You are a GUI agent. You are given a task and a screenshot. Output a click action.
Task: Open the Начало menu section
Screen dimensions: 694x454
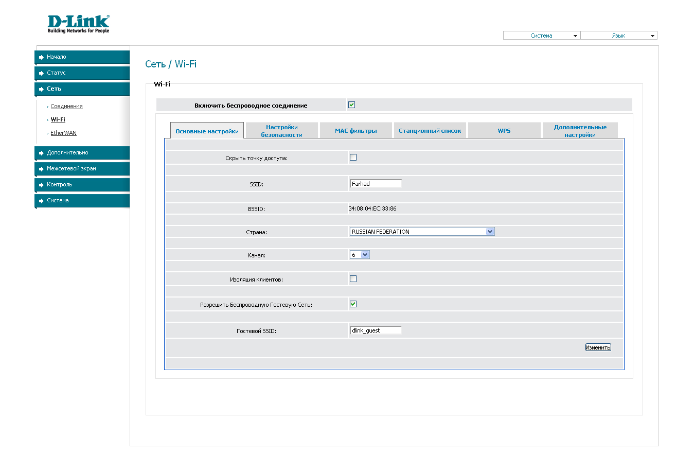[82, 57]
